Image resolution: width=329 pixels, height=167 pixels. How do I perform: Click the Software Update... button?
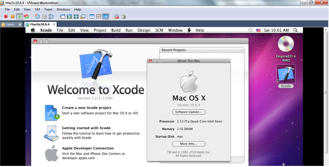click(189, 112)
